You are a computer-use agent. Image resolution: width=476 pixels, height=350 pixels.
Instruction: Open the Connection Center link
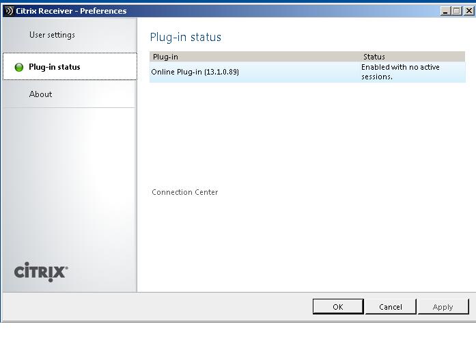[x=184, y=192]
